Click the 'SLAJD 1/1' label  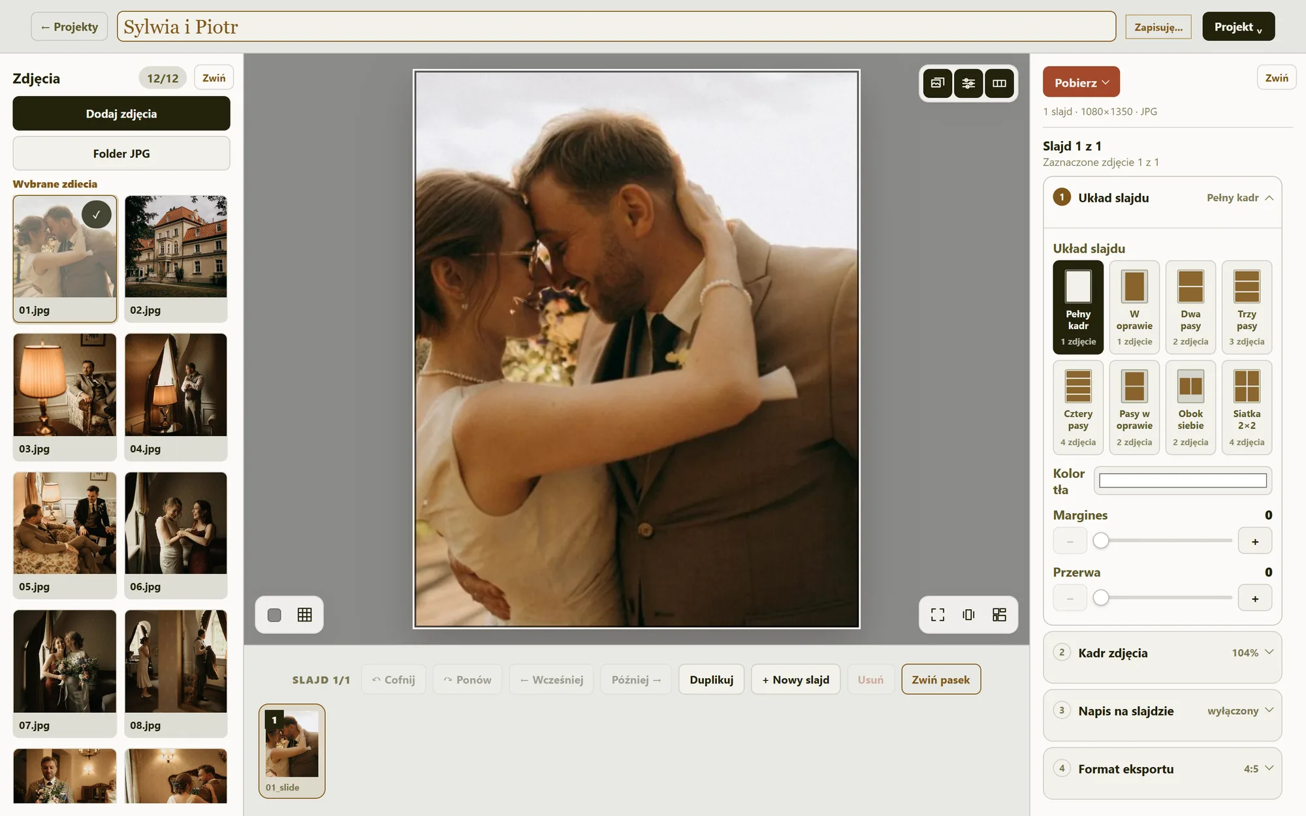321,680
